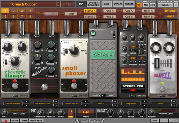Click the red lock icon
This screenshot has width=179, height=123.
[6, 121]
